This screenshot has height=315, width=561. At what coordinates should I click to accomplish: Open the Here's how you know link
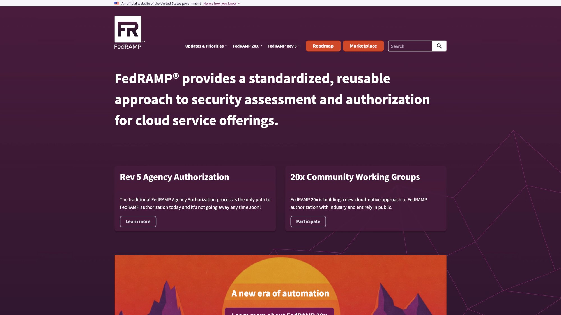[x=220, y=3]
